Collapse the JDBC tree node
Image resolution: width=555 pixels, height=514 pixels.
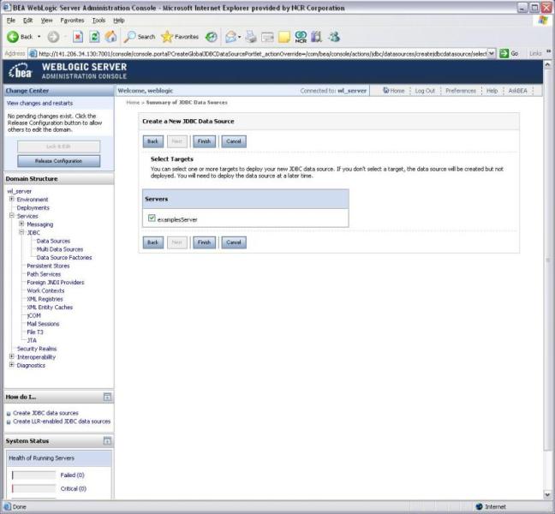pyautogui.click(x=21, y=232)
